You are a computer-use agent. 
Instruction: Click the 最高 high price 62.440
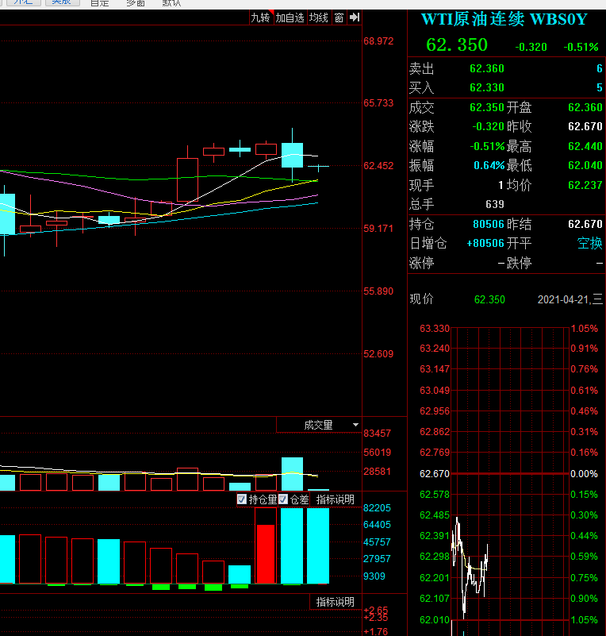coord(585,146)
